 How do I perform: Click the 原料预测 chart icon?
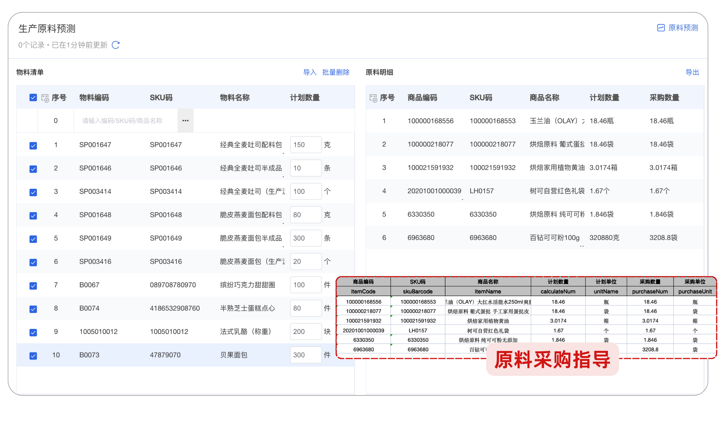661,28
